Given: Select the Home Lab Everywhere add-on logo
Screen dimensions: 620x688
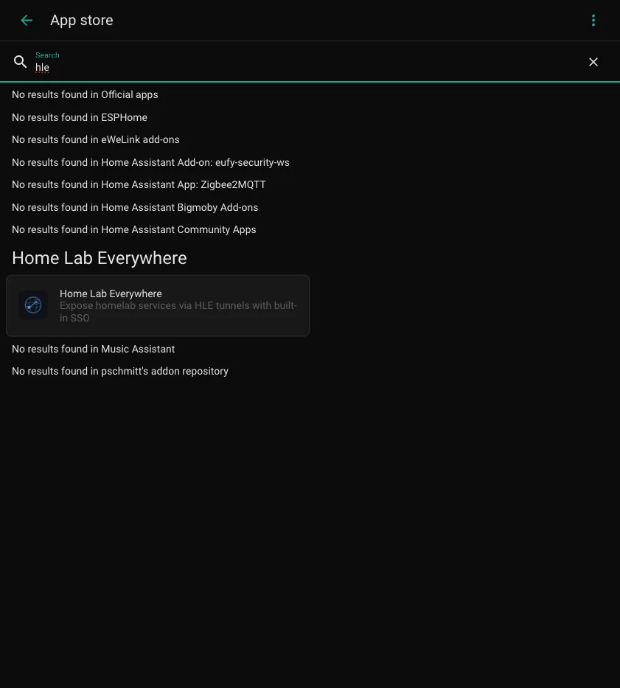Looking at the screenshot, I should (x=33, y=305).
